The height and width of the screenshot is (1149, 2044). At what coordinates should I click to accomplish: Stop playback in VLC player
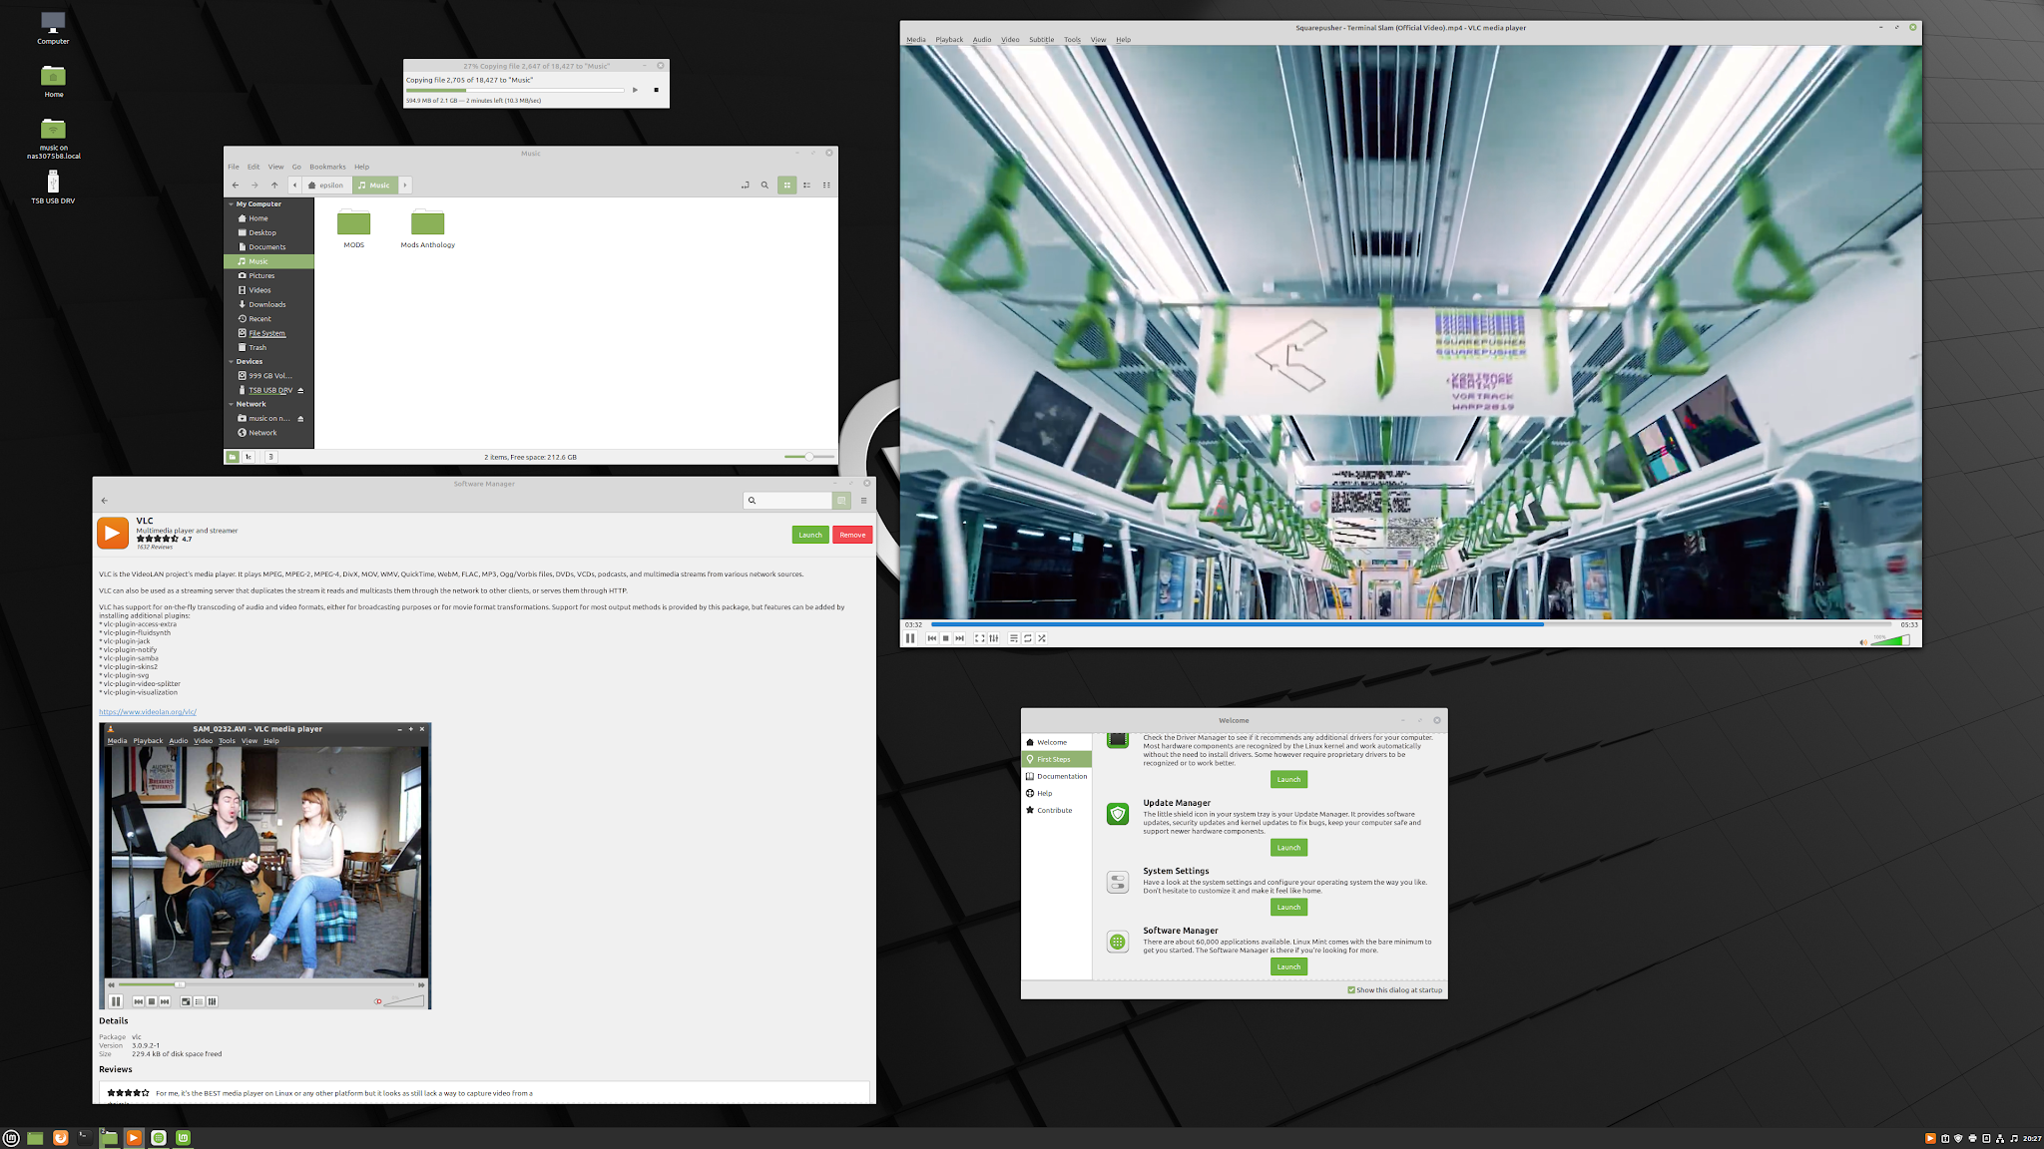946,638
